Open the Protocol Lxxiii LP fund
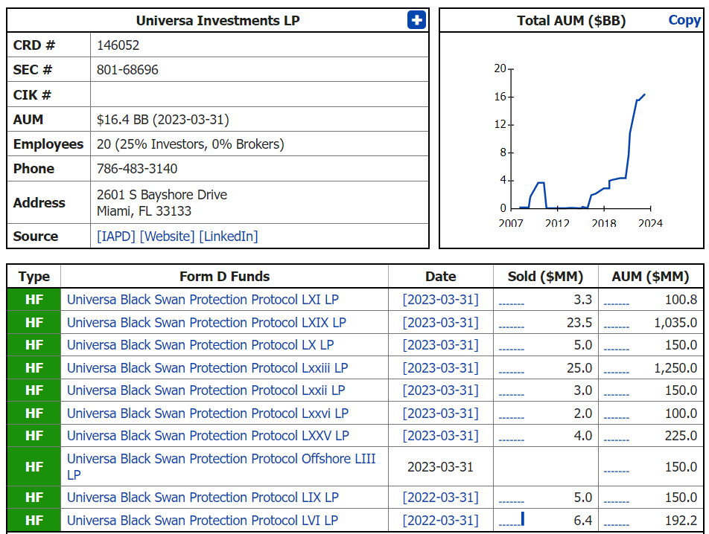Screen dimensions: 709x534 207,368
